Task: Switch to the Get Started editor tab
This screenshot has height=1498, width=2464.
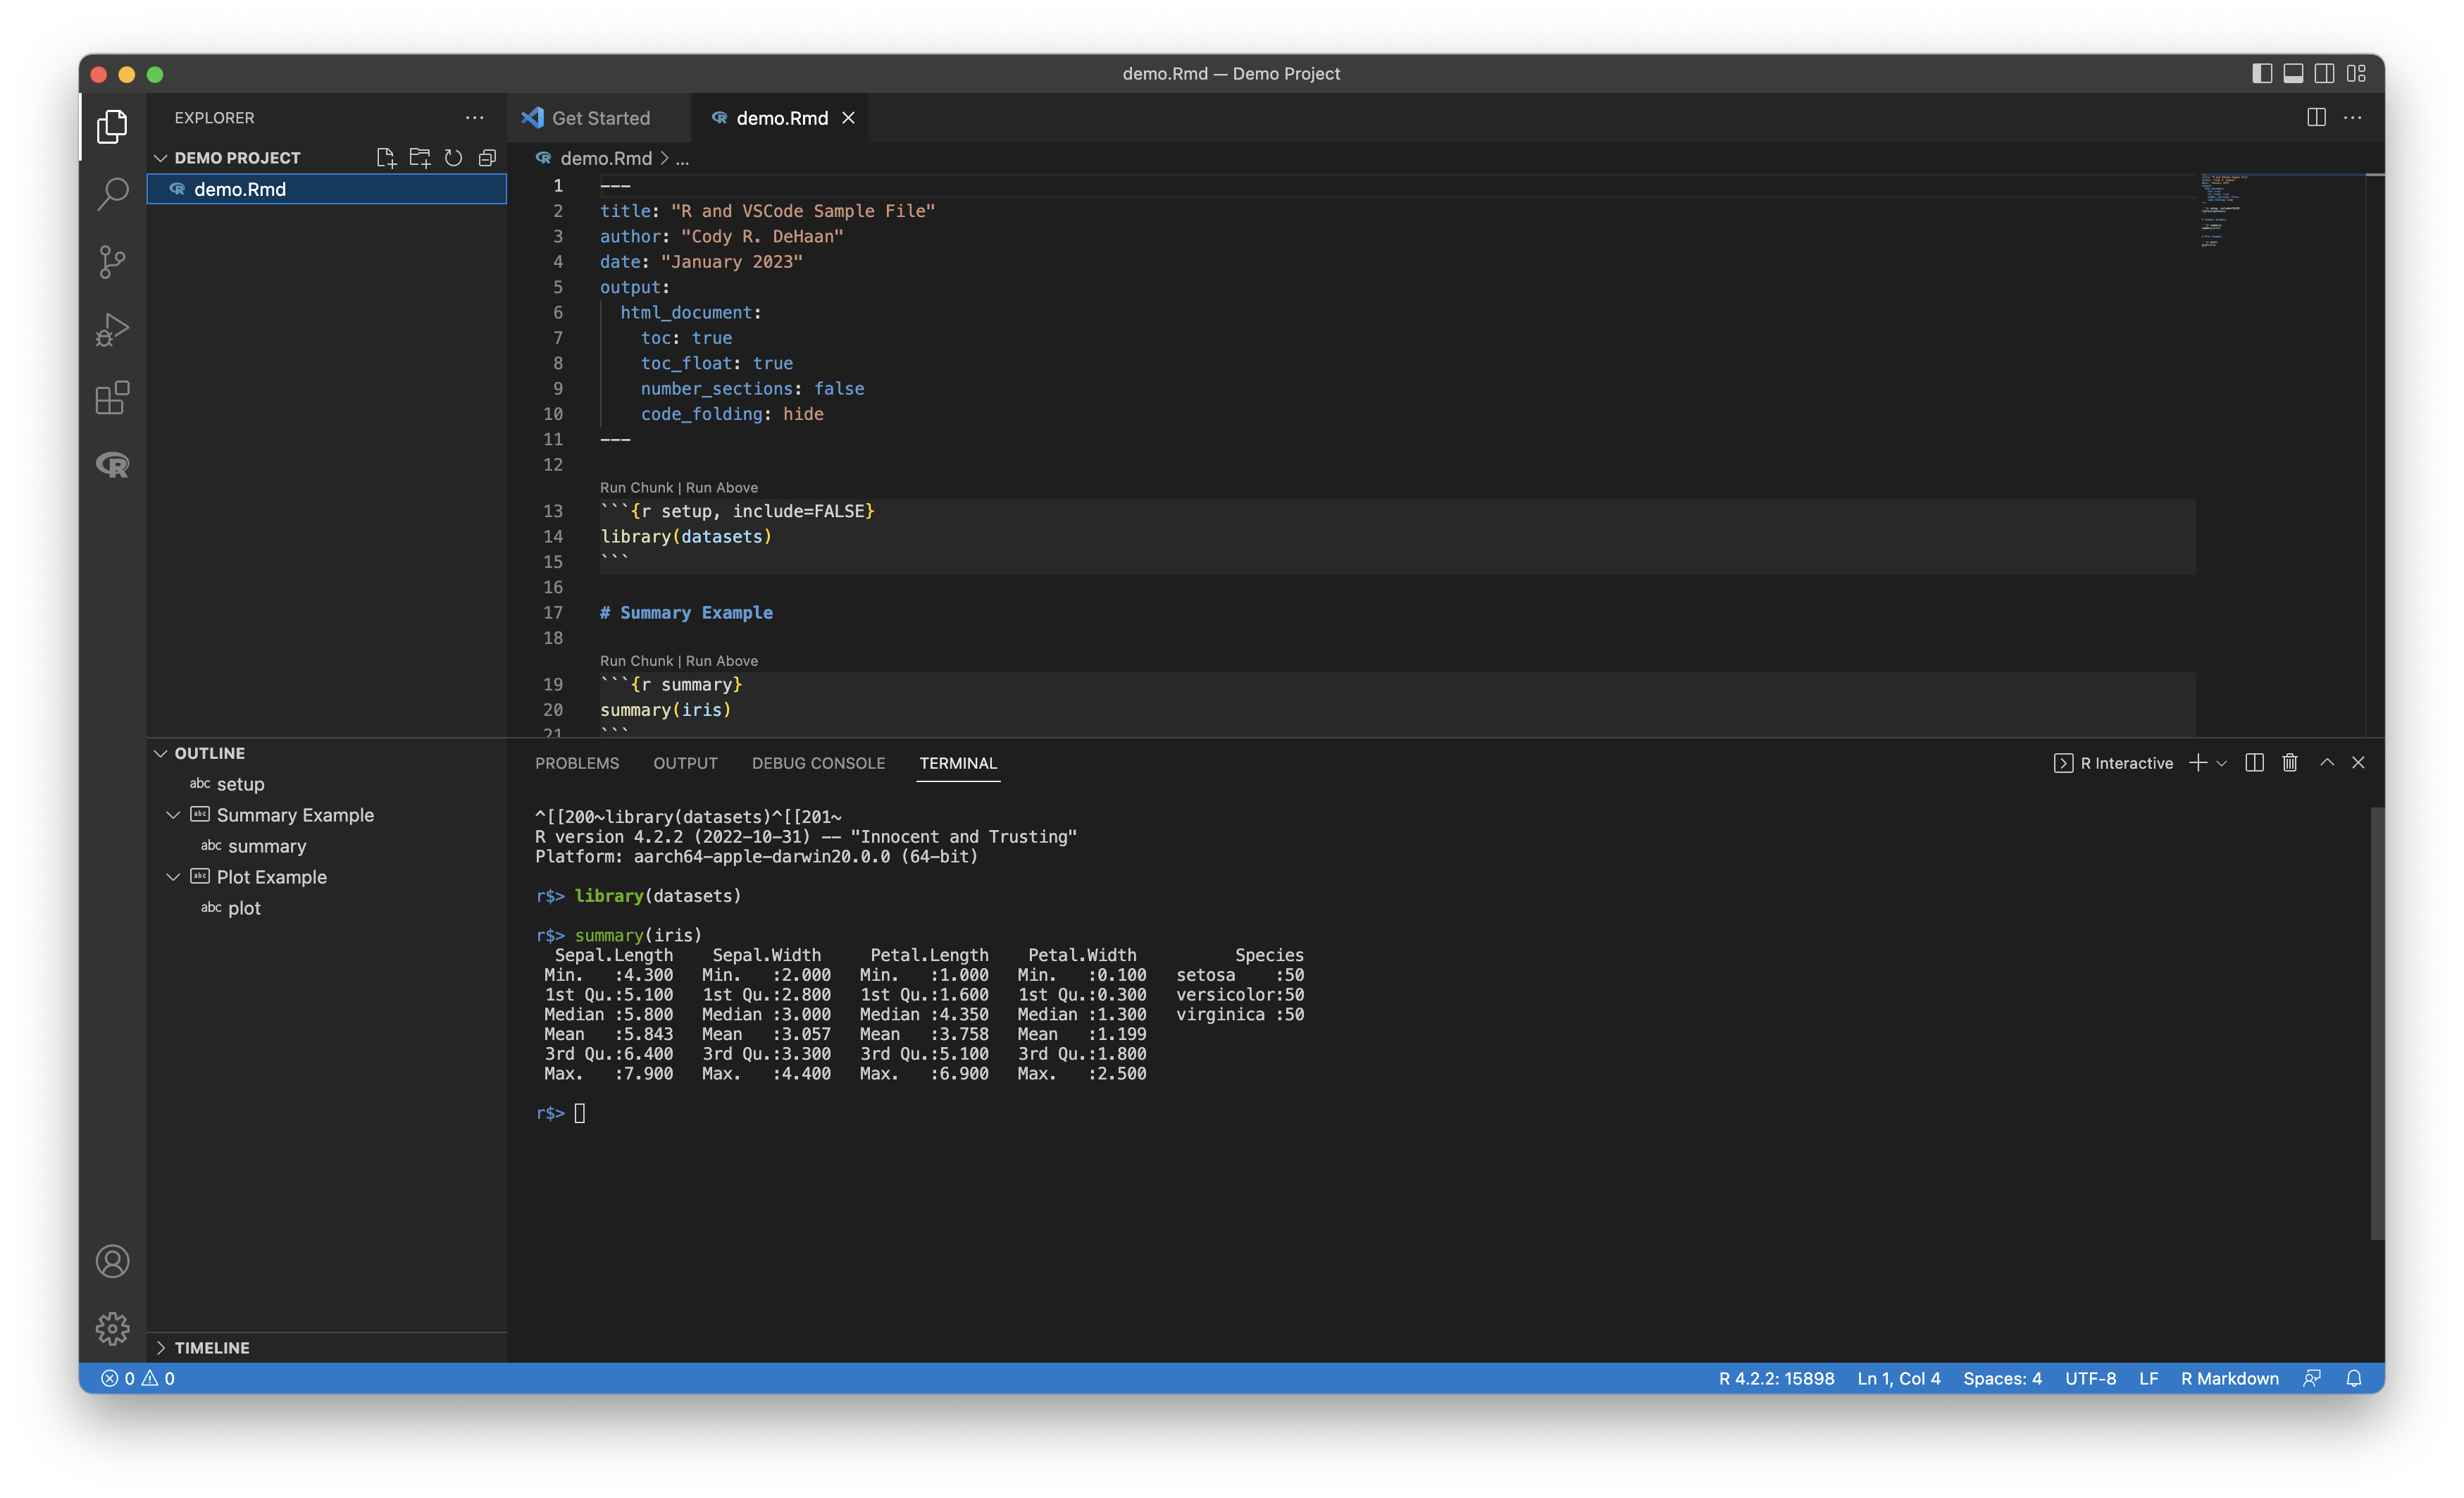Action: coord(600,118)
